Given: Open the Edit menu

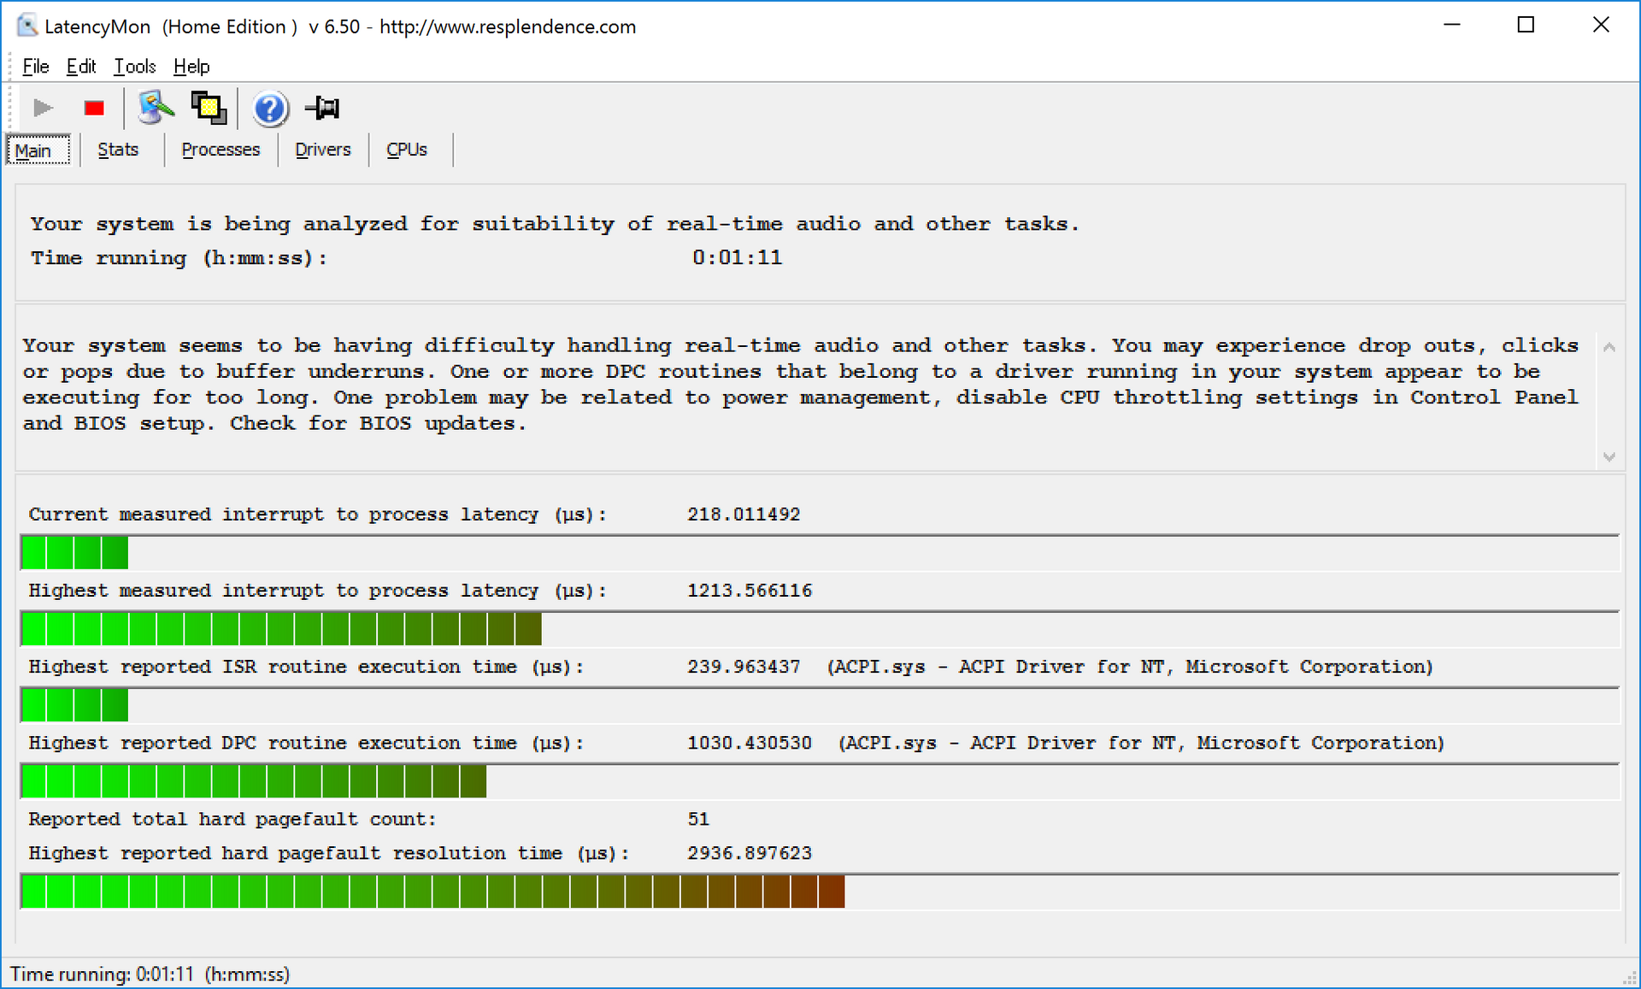Looking at the screenshot, I should 81,67.
